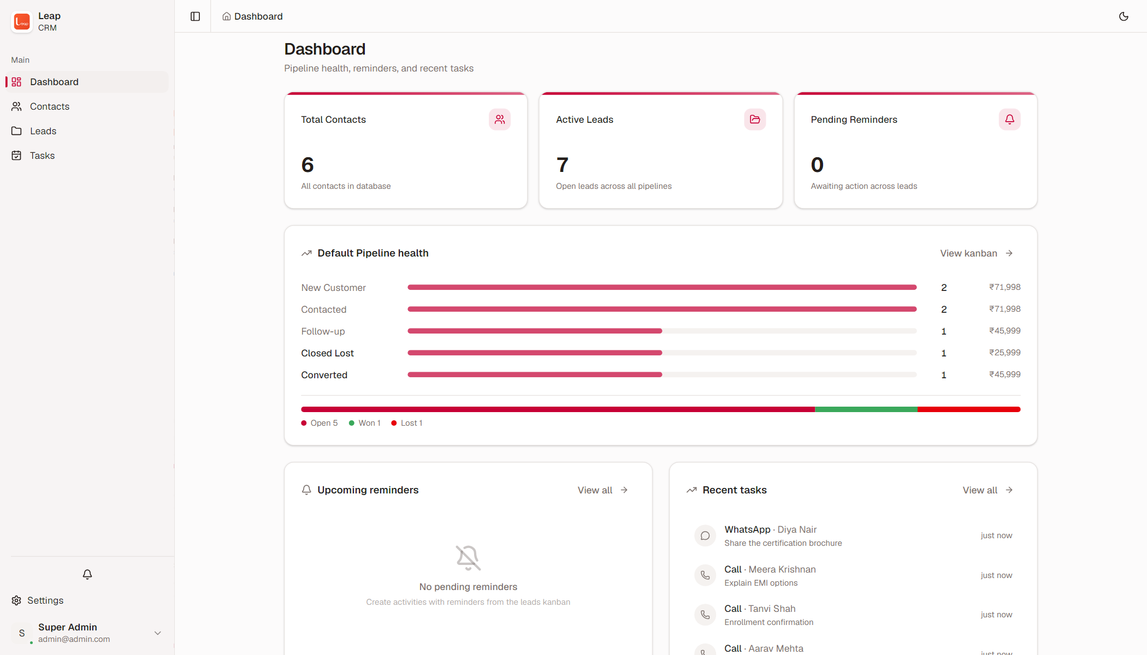Go to Leads in the sidebar

pyautogui.click(x=87, y=131)
